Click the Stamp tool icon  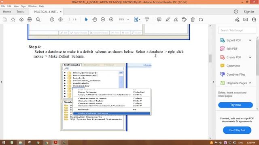(184, 20)
